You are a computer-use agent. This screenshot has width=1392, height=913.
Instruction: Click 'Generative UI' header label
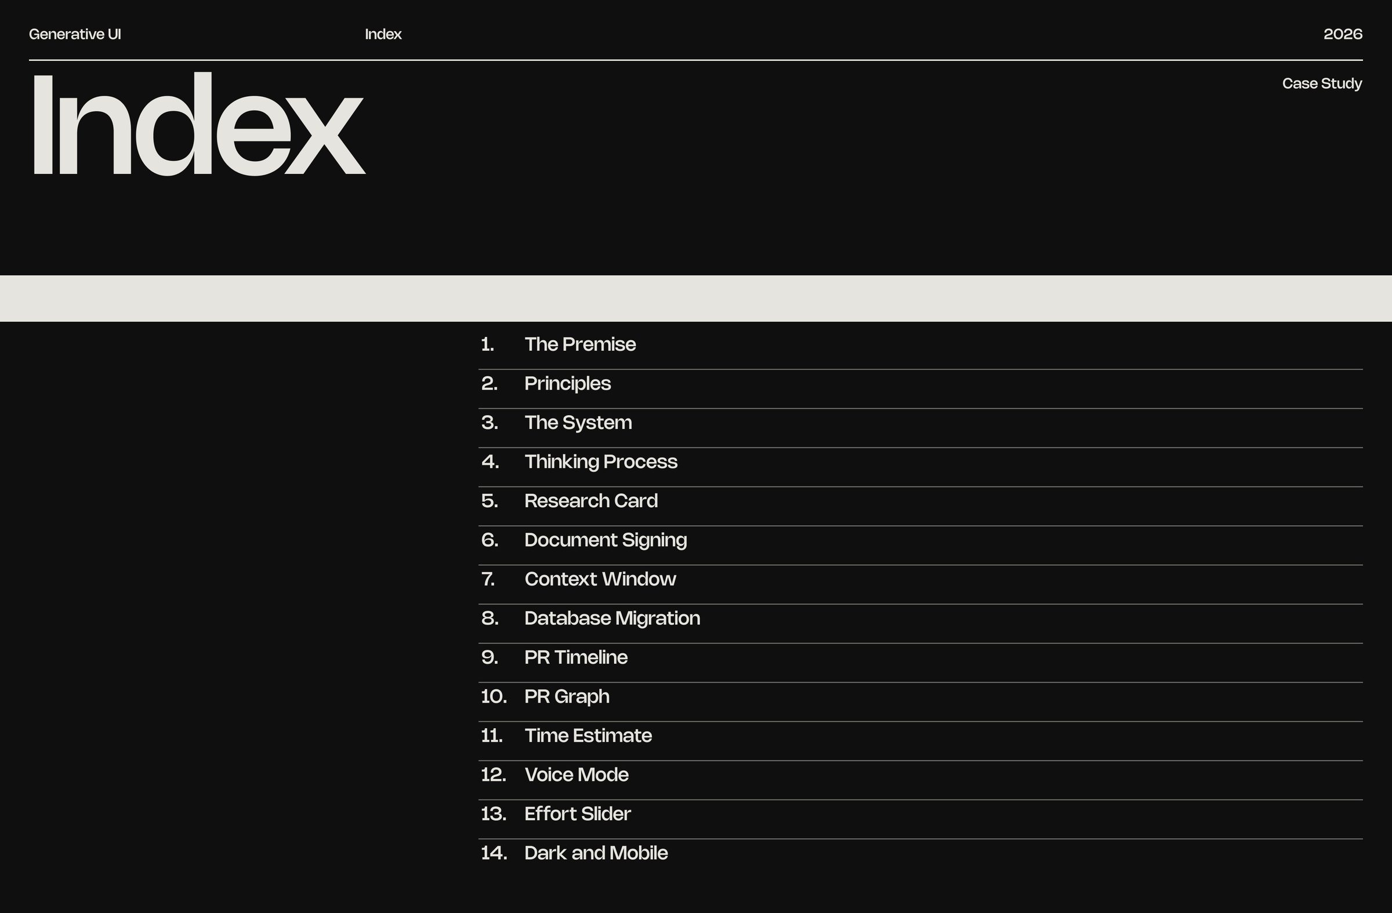click(x=75, y=34)
